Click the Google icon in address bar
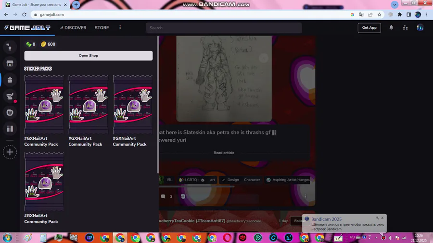 352,14
